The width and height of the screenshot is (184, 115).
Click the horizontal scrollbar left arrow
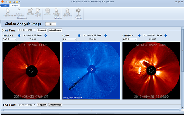pos(3,110)
